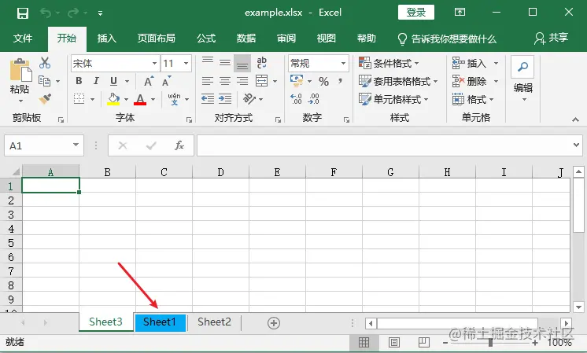Open the Quick Access Toolbar customize dropdown
587x353 pixels.
(100, 13)
